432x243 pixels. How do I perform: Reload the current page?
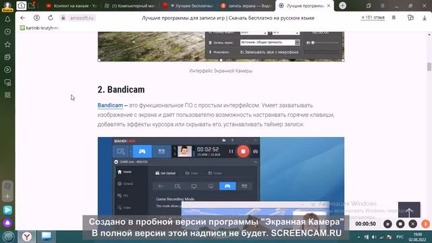click(x=51, y=18)
